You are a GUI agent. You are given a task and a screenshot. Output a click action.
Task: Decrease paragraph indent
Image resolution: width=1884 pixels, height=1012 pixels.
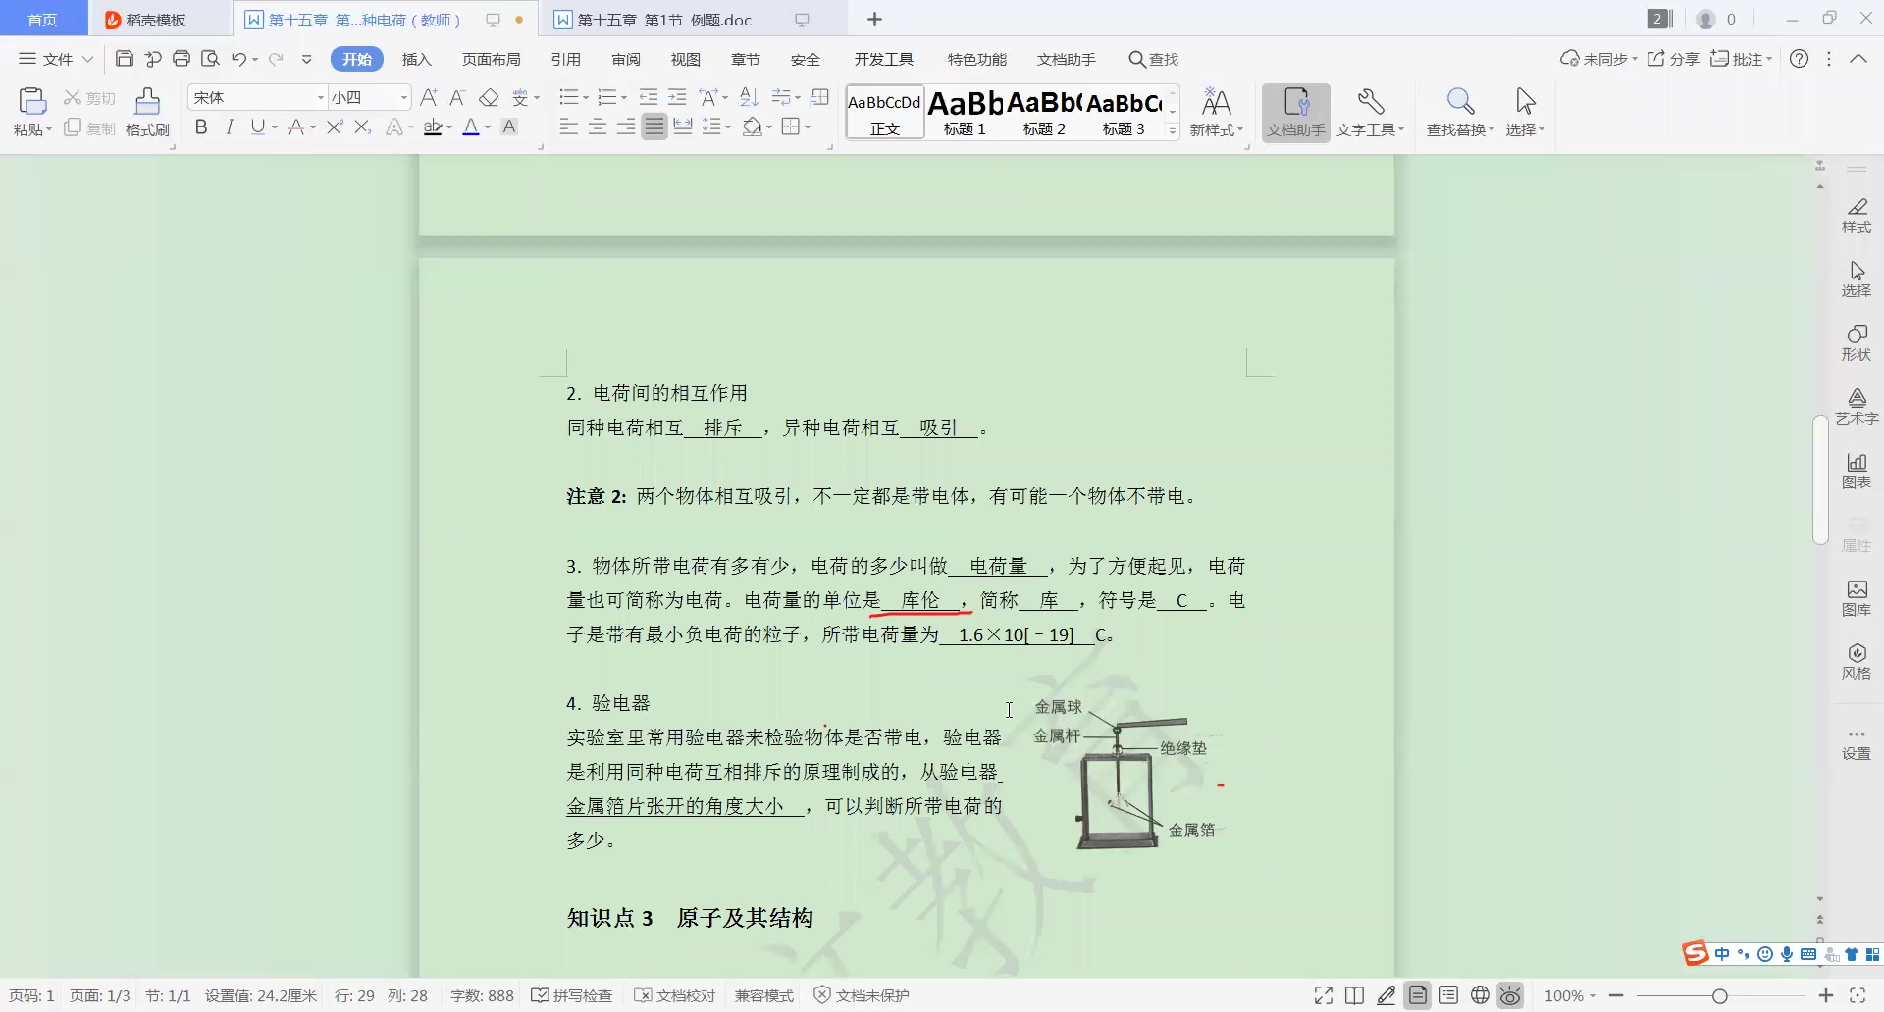[x=649, y=97]
